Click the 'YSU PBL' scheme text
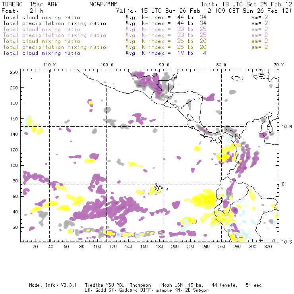Image resolution: width=294 pixels, height=294 pixels. [x=114, y=285]
